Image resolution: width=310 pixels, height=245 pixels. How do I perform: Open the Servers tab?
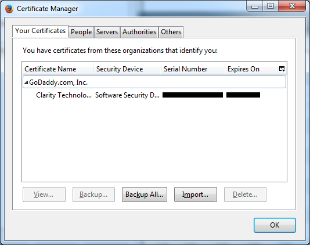(x=107, y=32)
